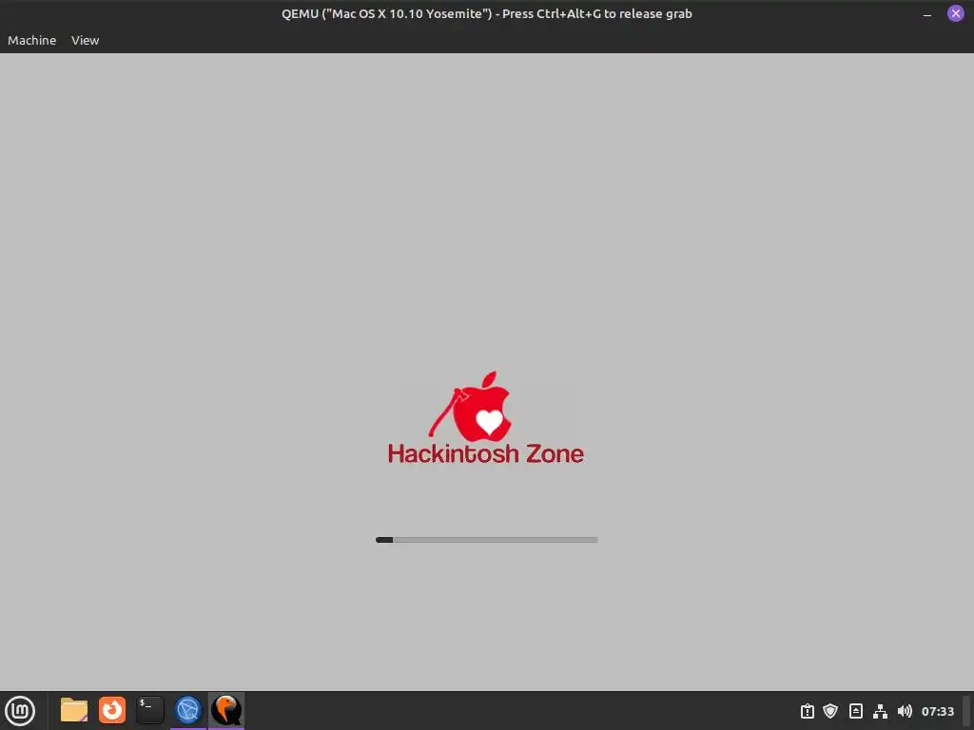Open the volume control in tray

(905, 711)
